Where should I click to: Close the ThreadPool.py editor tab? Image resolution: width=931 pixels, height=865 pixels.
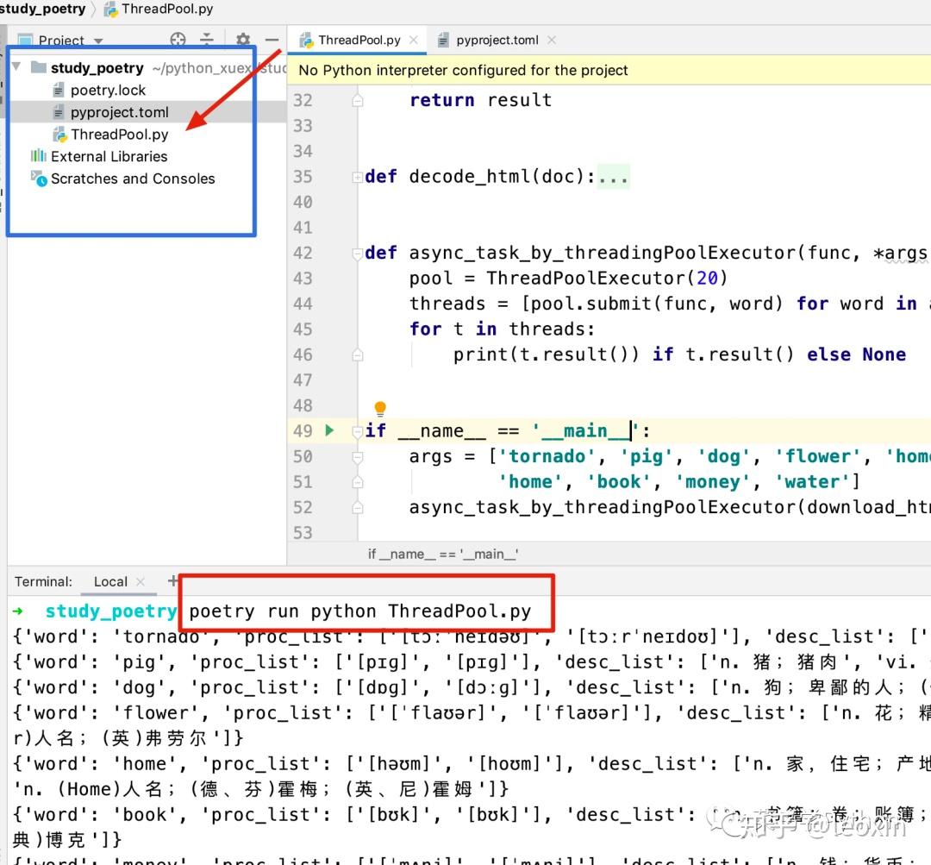coord(414,40)
